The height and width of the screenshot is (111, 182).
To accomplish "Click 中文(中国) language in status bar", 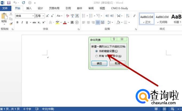I will click(48, 109).
